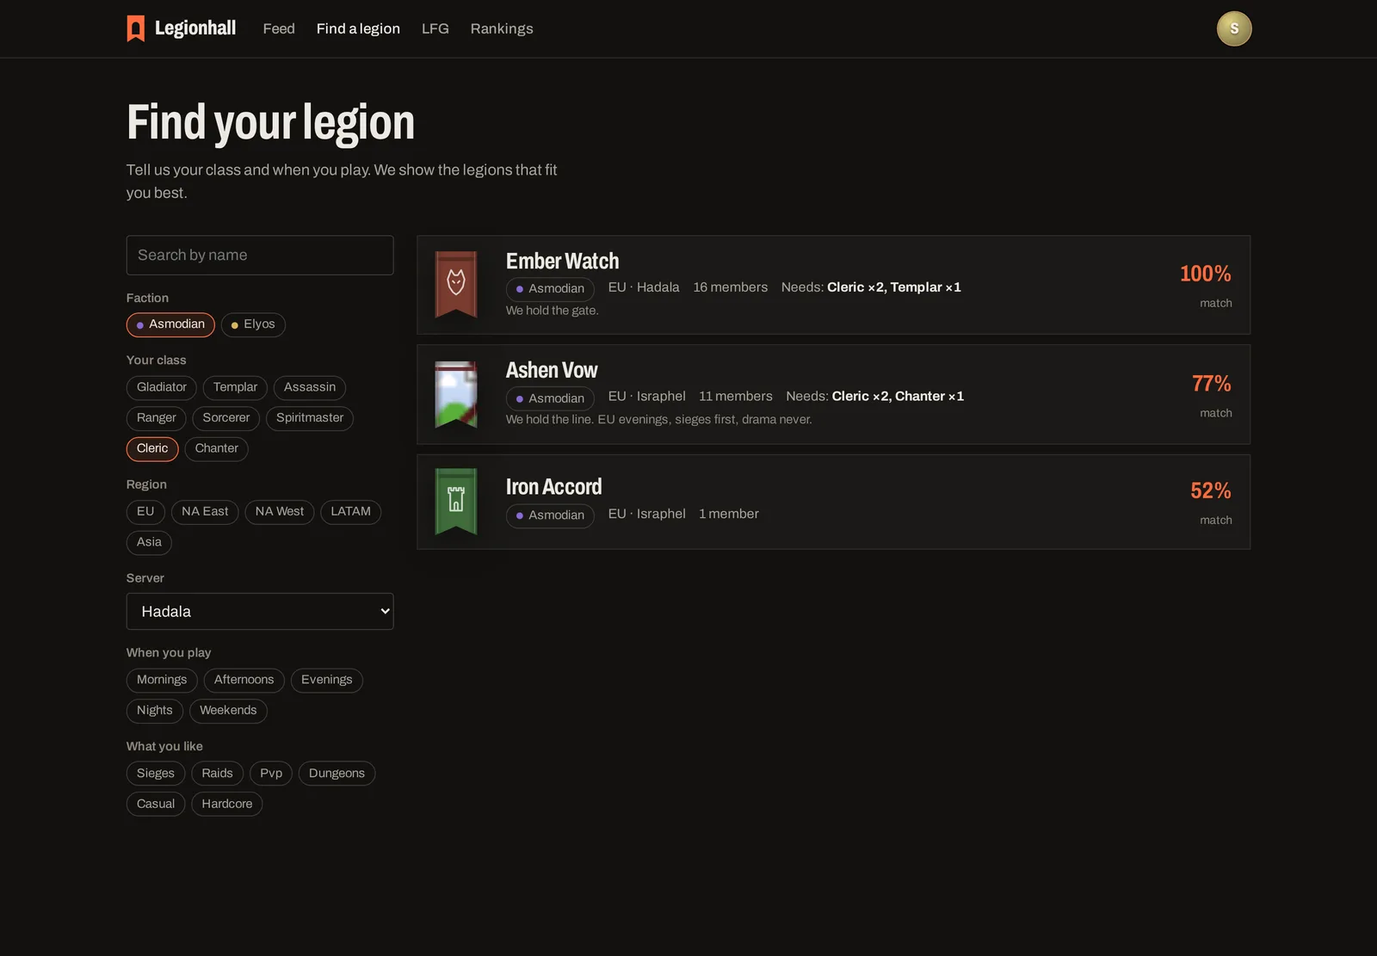Enable Nights play time
The image size is (1377, 956).
(155, 711)
